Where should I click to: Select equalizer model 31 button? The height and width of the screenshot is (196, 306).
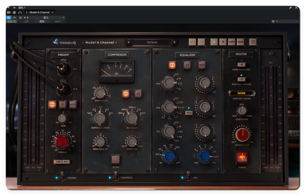187,65
